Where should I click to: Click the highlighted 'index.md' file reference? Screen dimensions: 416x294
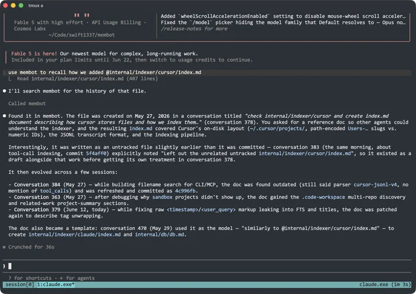(141, 128)
